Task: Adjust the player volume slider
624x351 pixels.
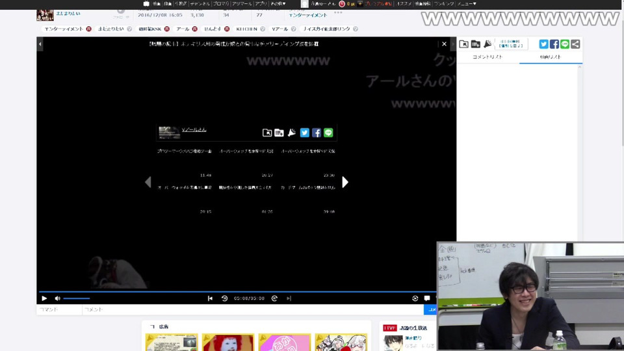Action: pos(77,298)
